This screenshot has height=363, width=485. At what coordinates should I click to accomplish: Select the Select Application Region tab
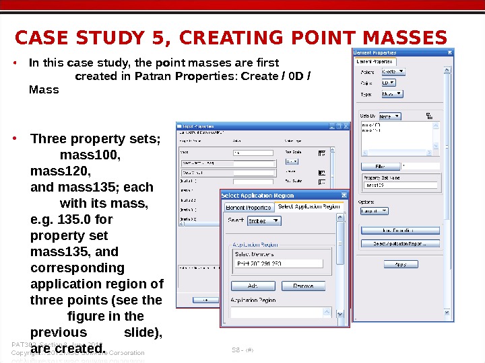coord(309,206)
